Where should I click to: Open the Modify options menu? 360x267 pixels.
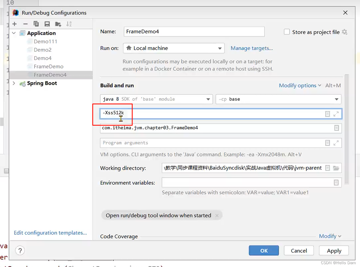[300, 85]
